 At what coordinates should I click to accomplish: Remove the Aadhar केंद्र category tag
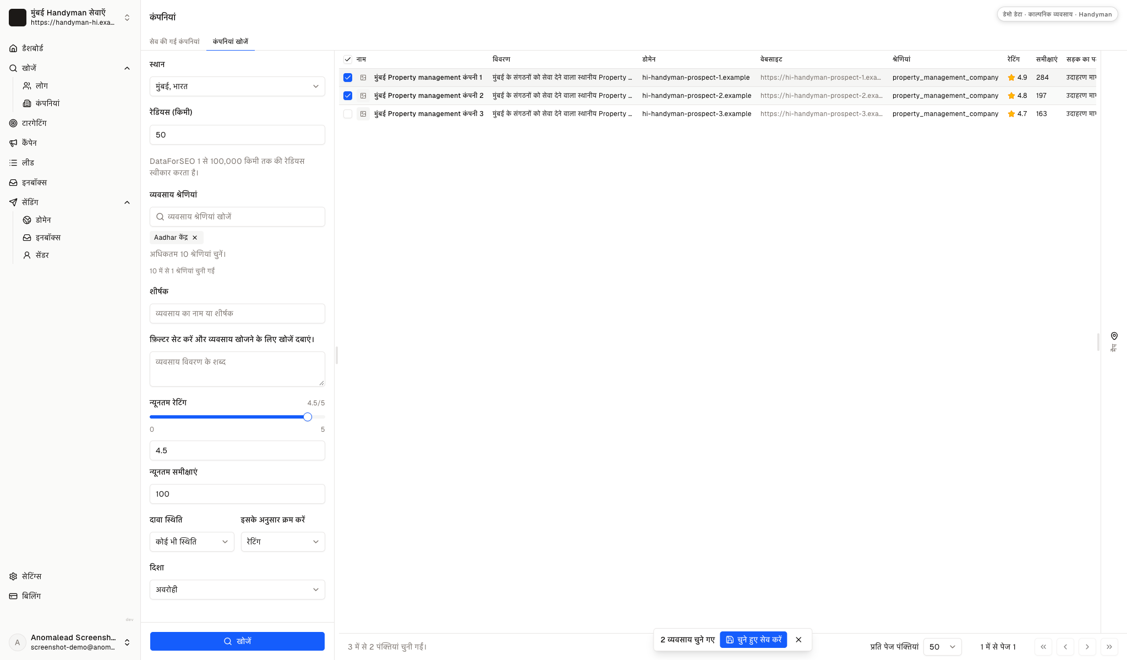pyautogui.click(x=195, y=238)
